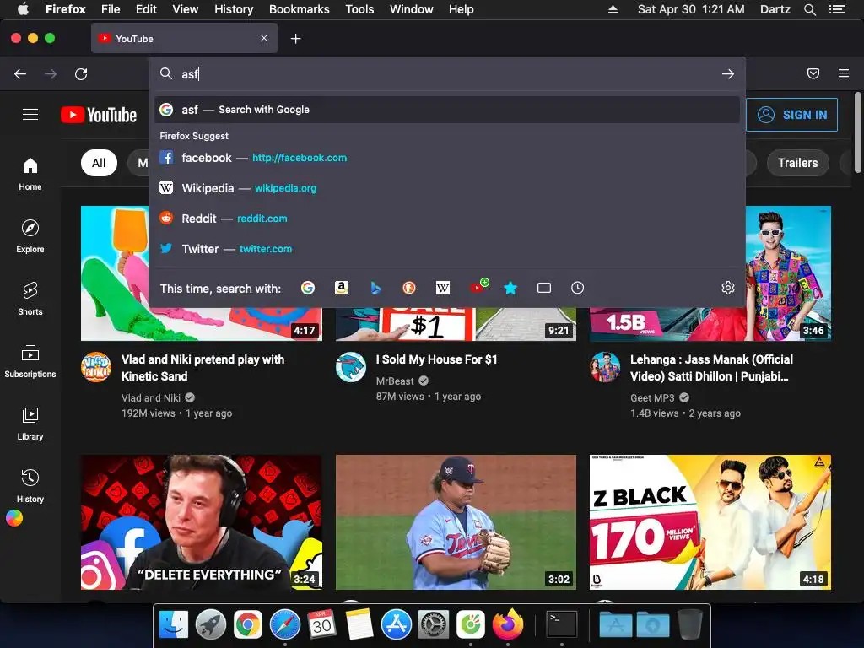The image size is (864, 648).
Task: Search this time with Amazon icon
Action: (342, 288)
